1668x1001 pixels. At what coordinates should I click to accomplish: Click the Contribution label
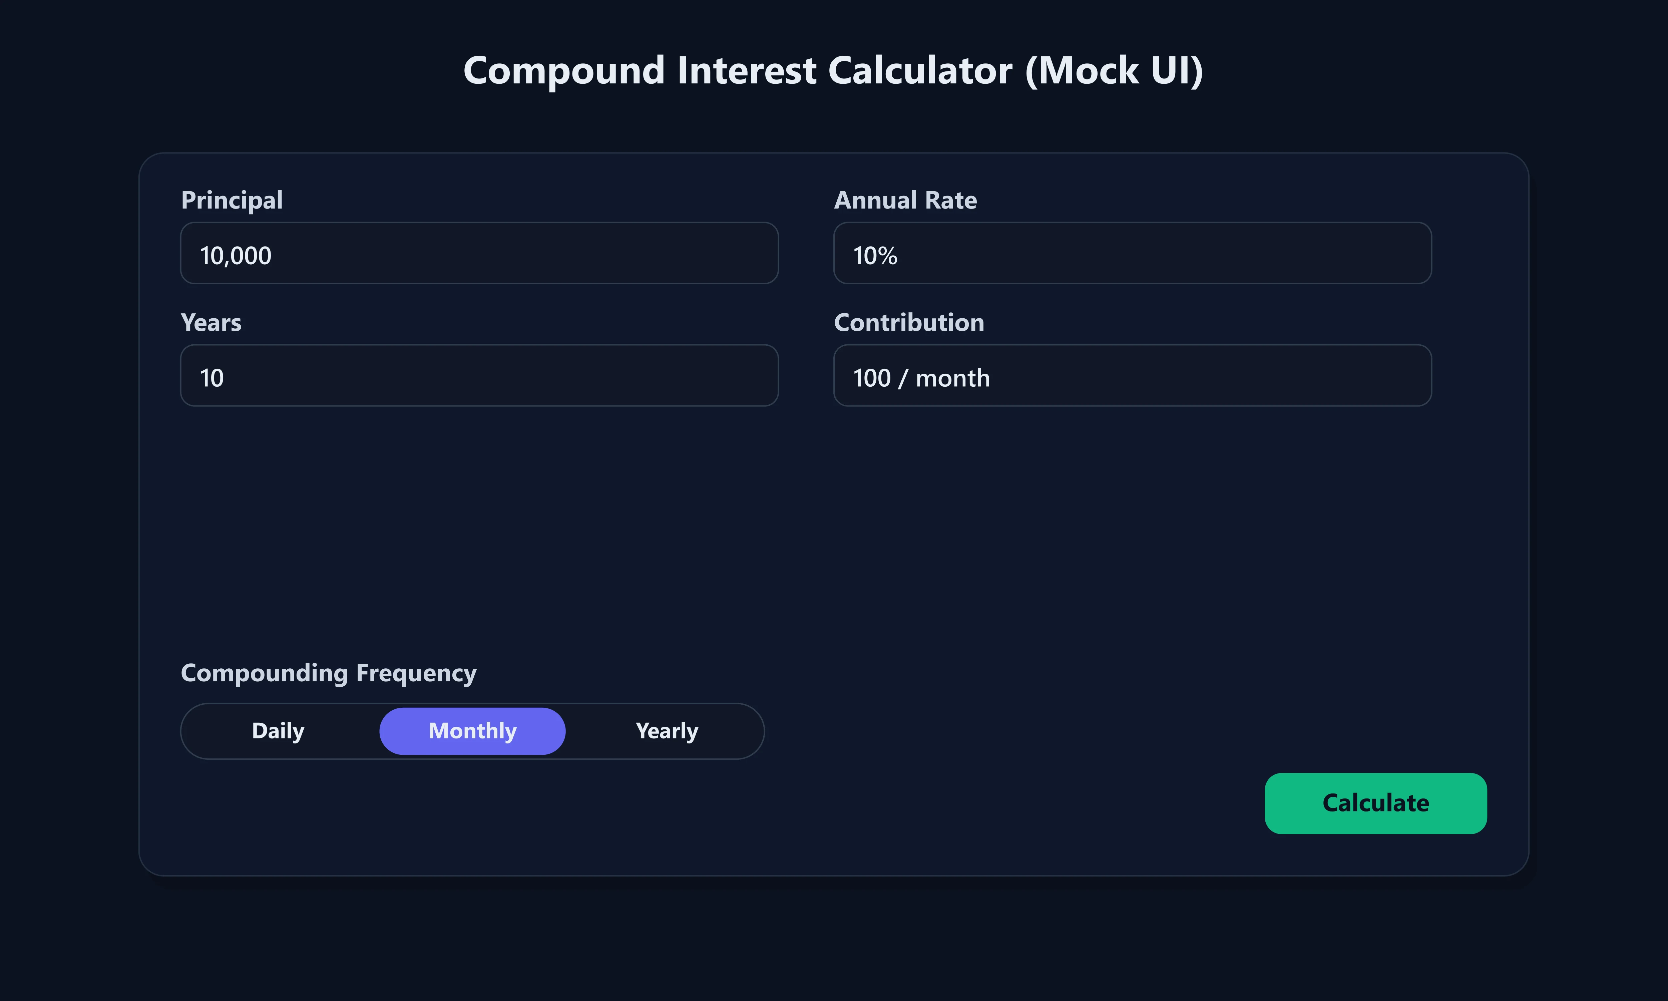909,322
